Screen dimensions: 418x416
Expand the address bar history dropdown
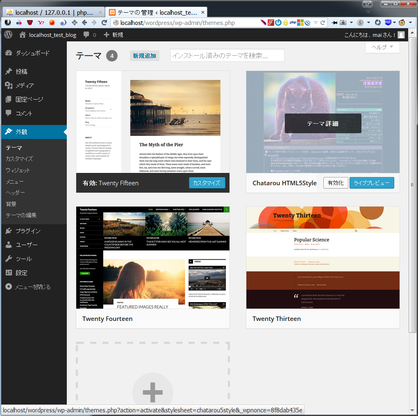click(x=316, y=23)
